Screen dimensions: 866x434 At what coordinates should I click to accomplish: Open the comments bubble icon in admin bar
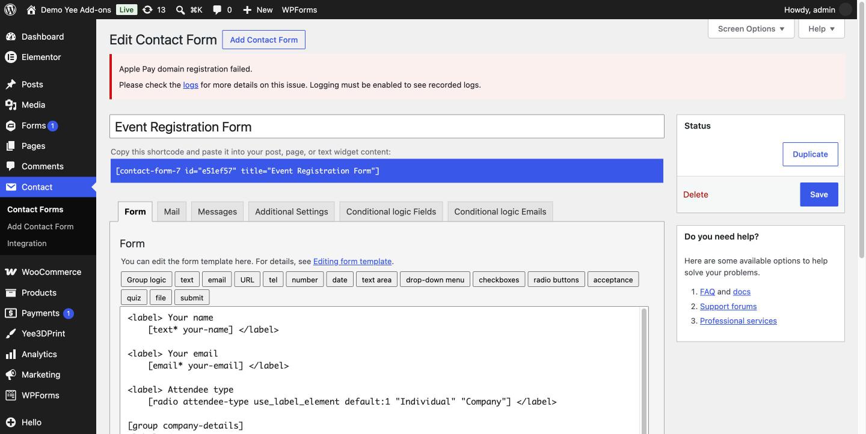tap(217, 10)
